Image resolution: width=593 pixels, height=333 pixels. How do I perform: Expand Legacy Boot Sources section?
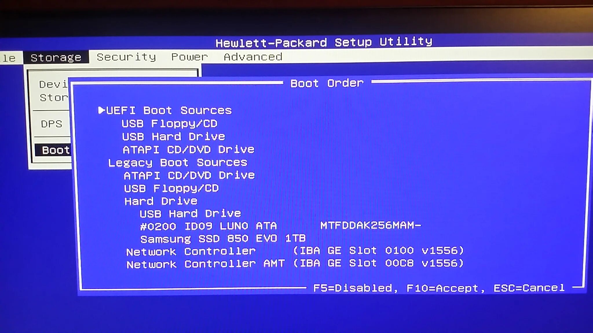coord(177,162)
